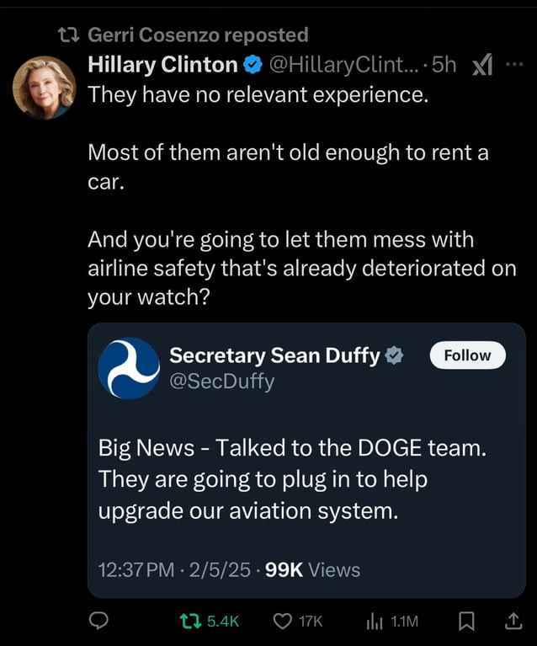Viewport: 537px width, 646px height.
Task: Open the Hillary Clinton display name link
Action: (x=163, y=64)
